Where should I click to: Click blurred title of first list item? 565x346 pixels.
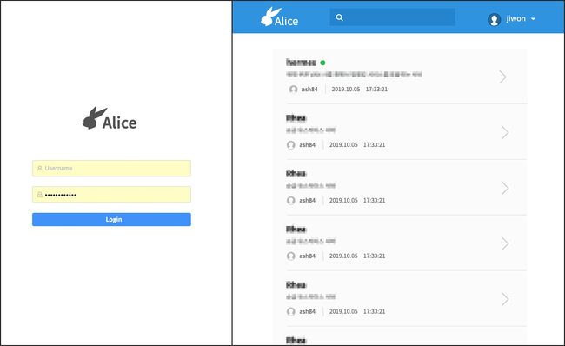(x=302, y=63)
